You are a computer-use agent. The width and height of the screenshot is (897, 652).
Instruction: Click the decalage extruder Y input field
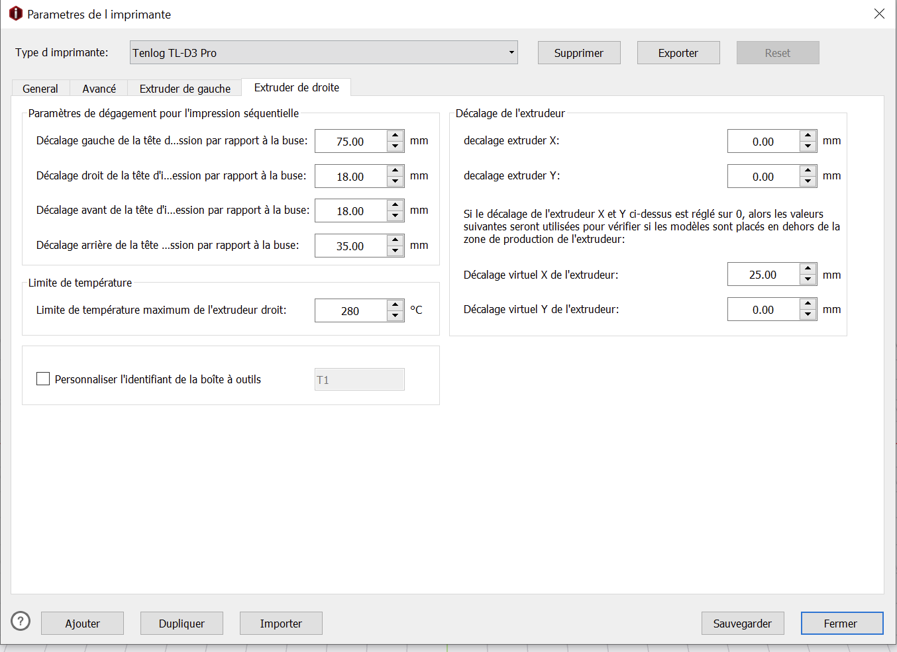[x=763, y=177]
